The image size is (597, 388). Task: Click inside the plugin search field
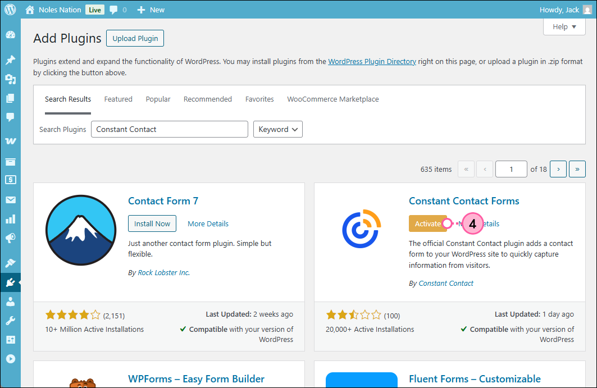point(169,129)
